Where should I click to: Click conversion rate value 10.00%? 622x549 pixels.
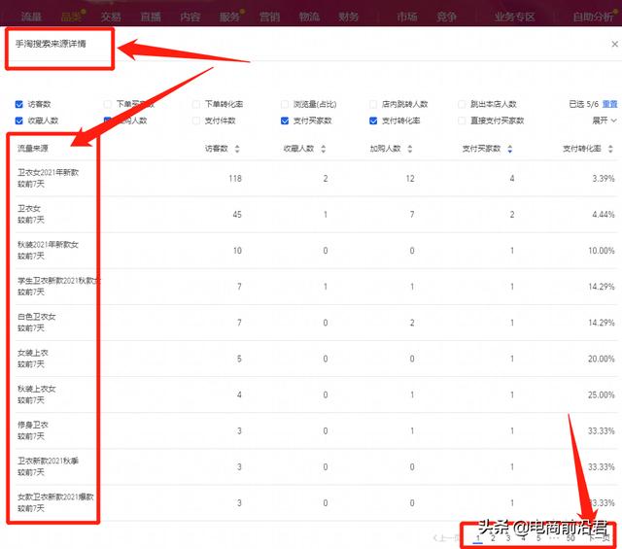tap(602, 251)
